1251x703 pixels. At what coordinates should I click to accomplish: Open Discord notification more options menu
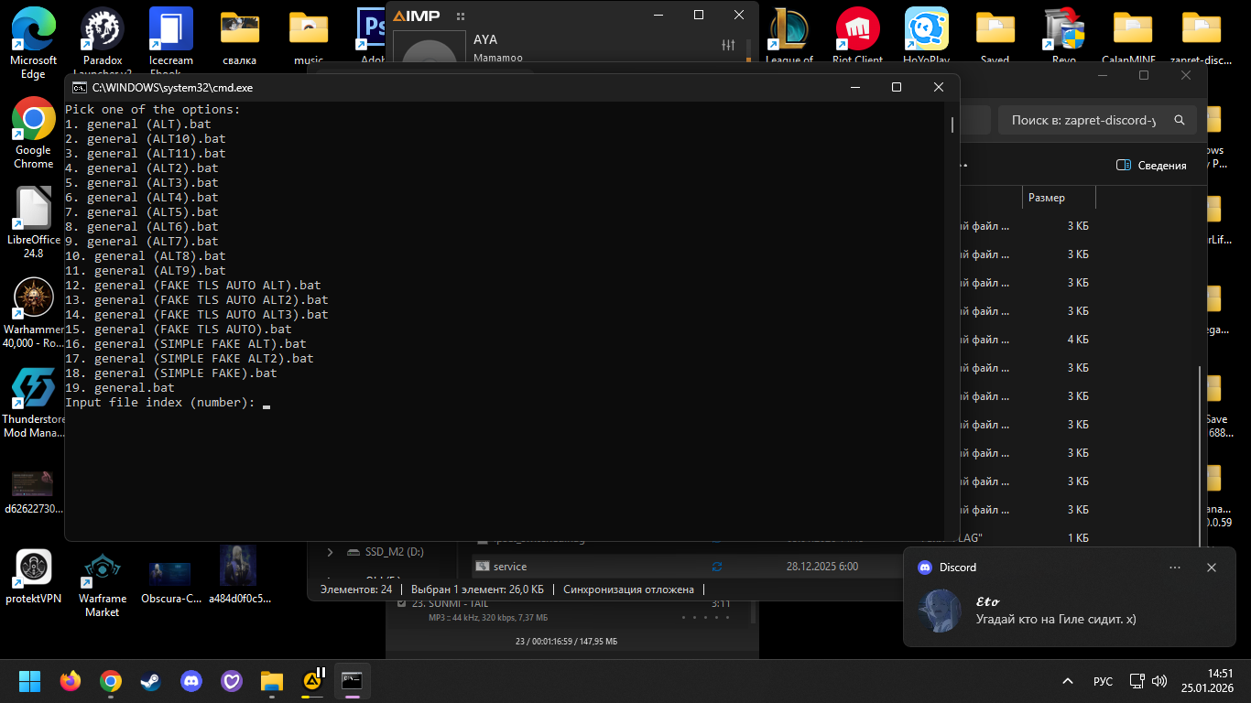(1175, 568)
